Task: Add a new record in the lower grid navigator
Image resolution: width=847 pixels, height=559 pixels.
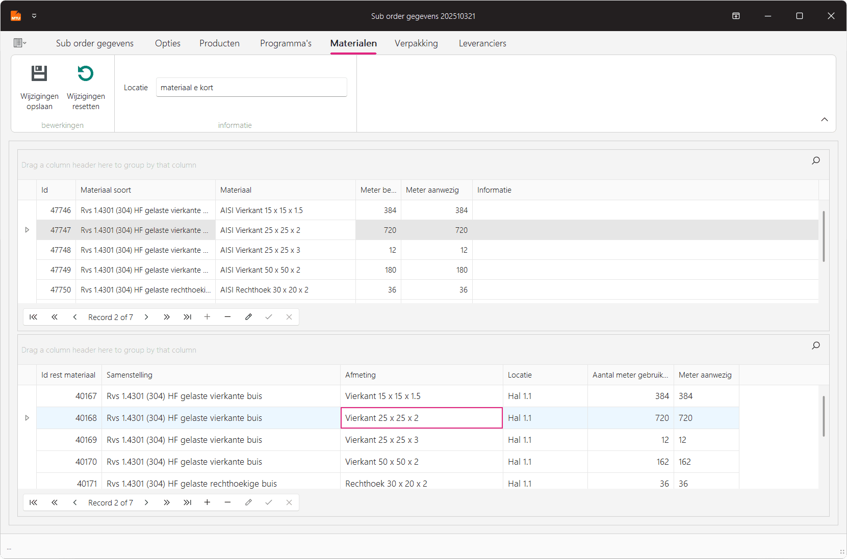Action: [x=207, y=502]
